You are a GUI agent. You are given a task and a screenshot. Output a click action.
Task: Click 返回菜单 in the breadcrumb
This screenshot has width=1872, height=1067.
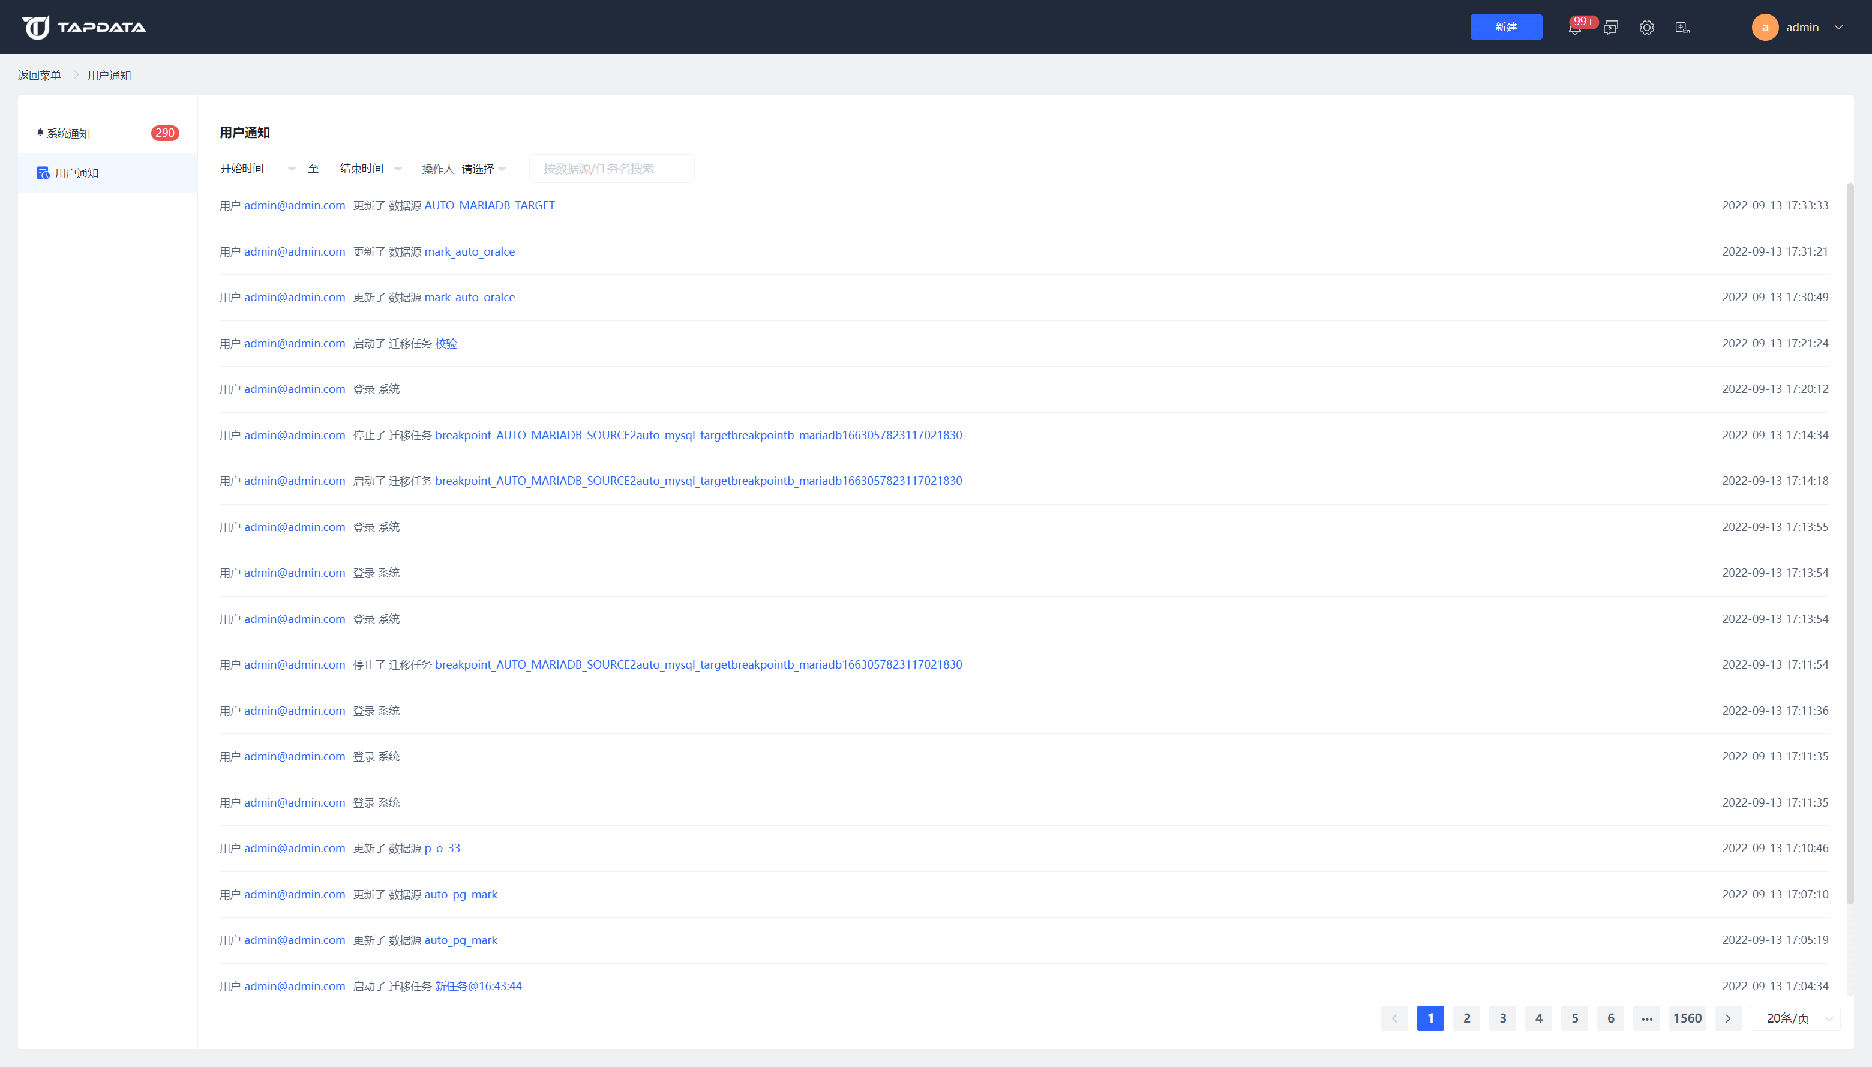point(40,76)
